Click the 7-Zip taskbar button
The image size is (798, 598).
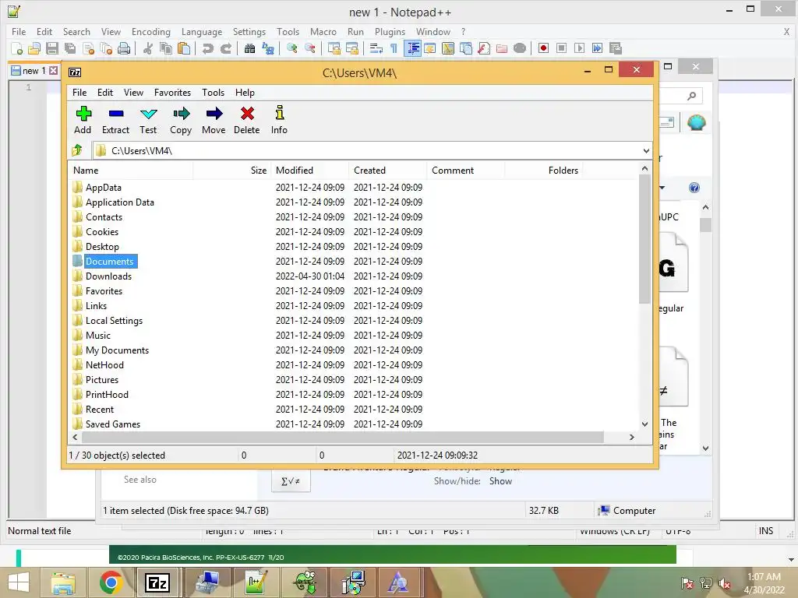(x=157, y=582)
